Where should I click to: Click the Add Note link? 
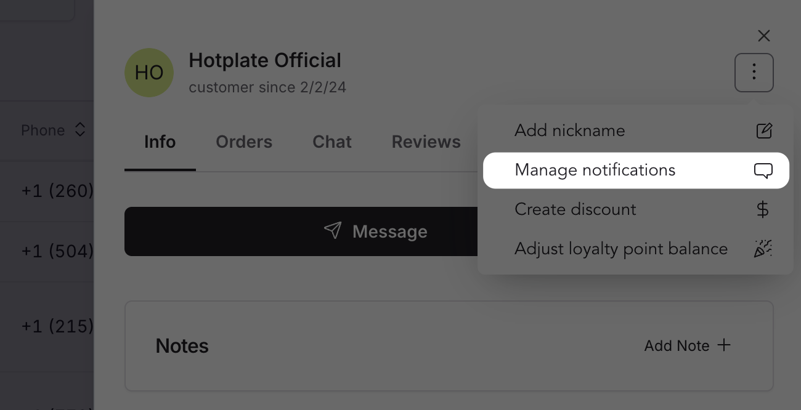click(x=678, y=345)
